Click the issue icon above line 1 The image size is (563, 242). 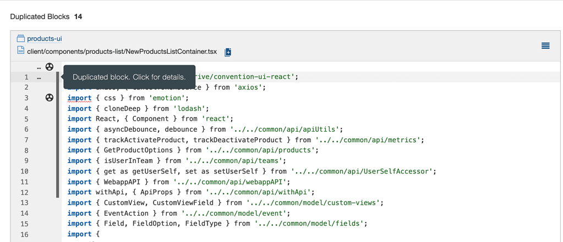pyautogui.click(x=50, y=67)
